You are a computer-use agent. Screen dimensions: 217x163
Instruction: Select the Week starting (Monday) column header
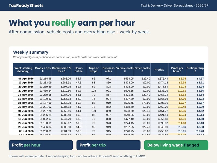24,69
